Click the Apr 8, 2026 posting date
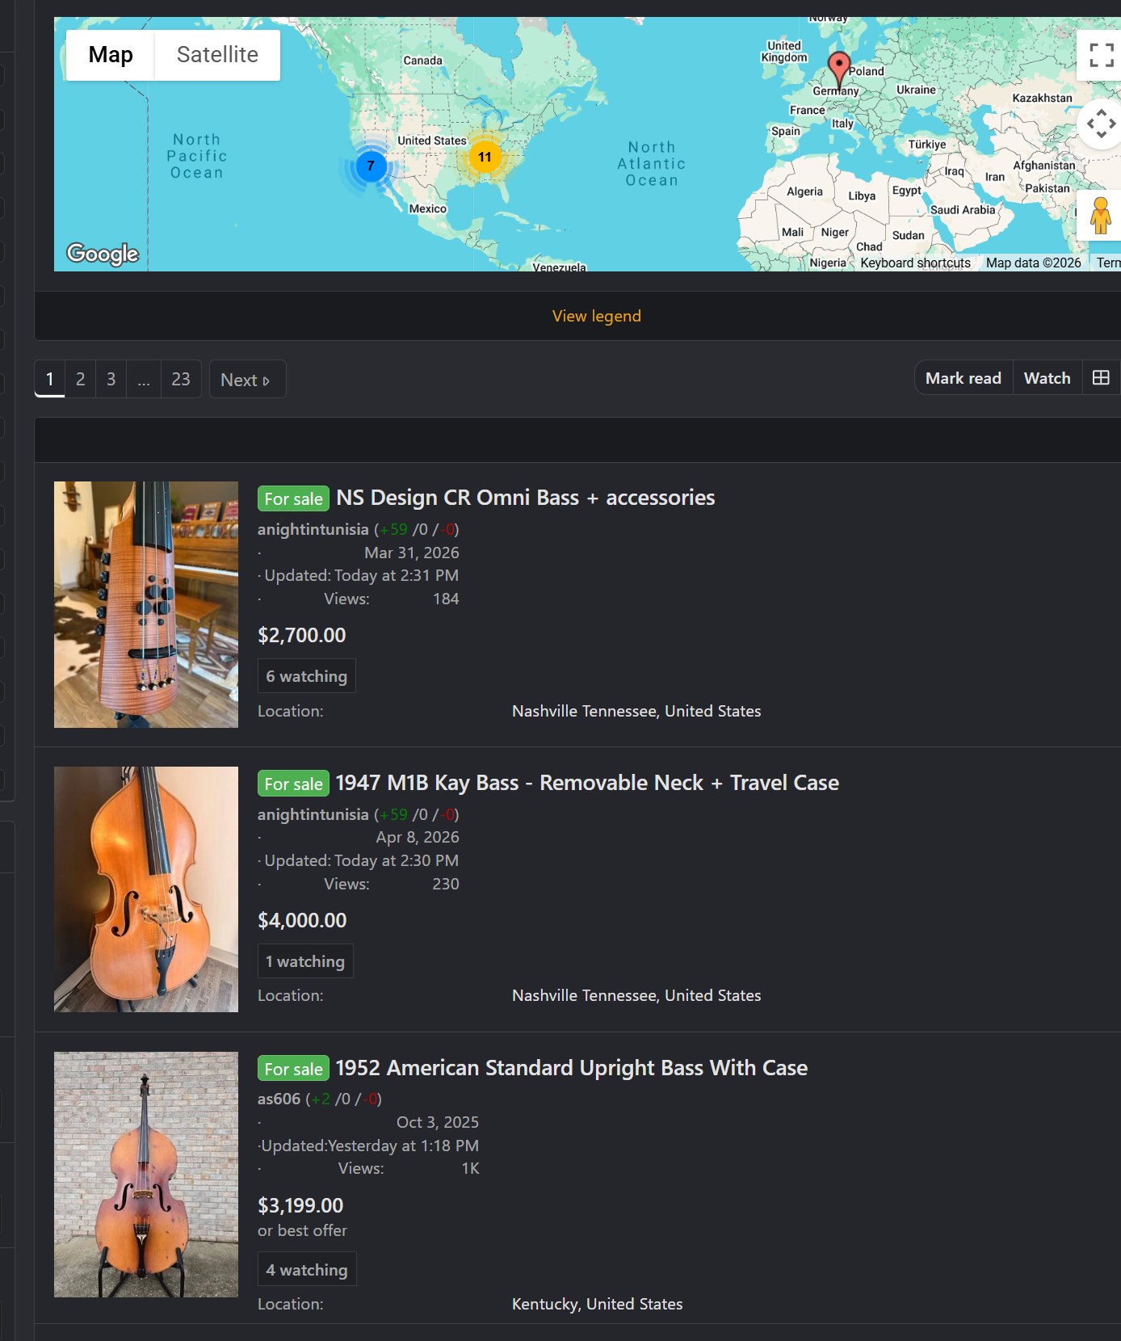The height and width of the screenshot is (1341, 1121). tap(418, 837)
